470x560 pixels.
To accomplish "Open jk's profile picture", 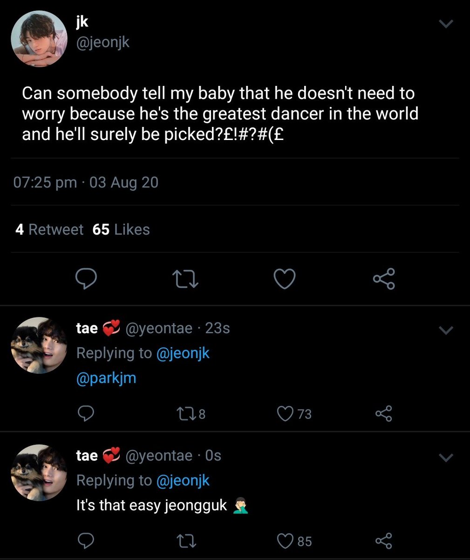I will (39, 38).
